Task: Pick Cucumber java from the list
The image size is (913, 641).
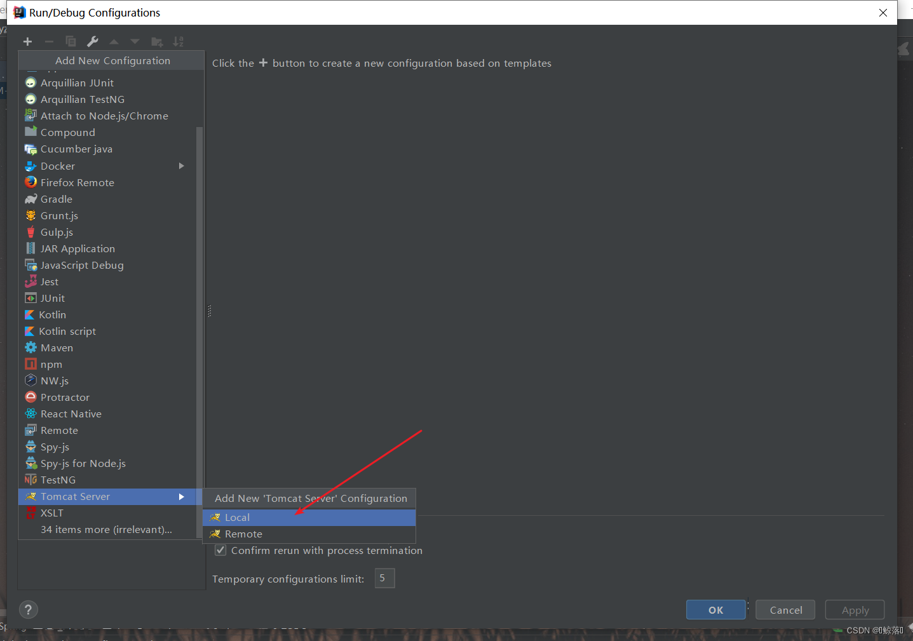Action: [107, 149]
